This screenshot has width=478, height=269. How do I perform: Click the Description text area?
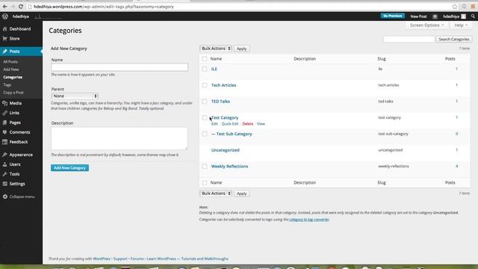pos(119,138)
